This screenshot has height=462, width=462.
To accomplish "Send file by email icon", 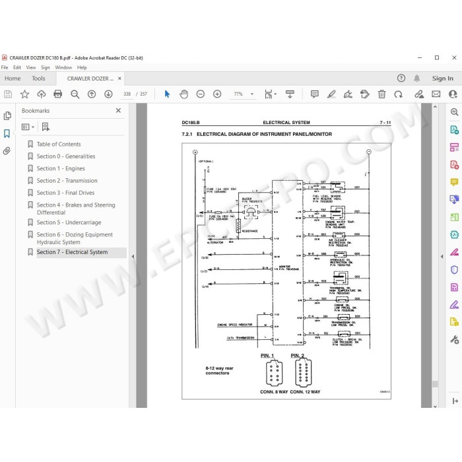I will [436, 94].
